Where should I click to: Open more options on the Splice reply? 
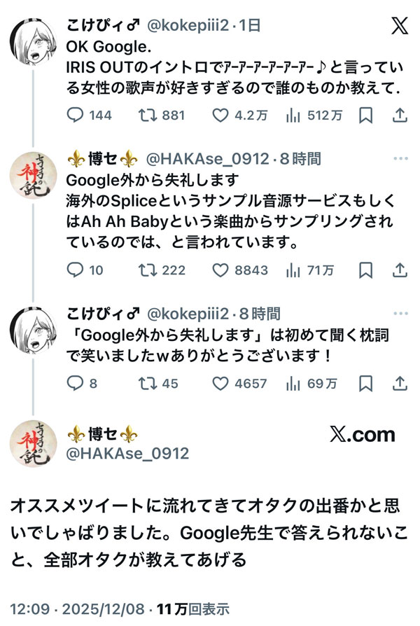point(400,159)
